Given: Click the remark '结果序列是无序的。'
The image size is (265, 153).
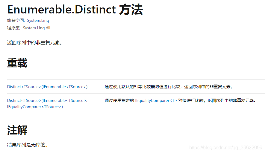Looking at the screenshot, I should pyautogui.click(x=28, y=145).
